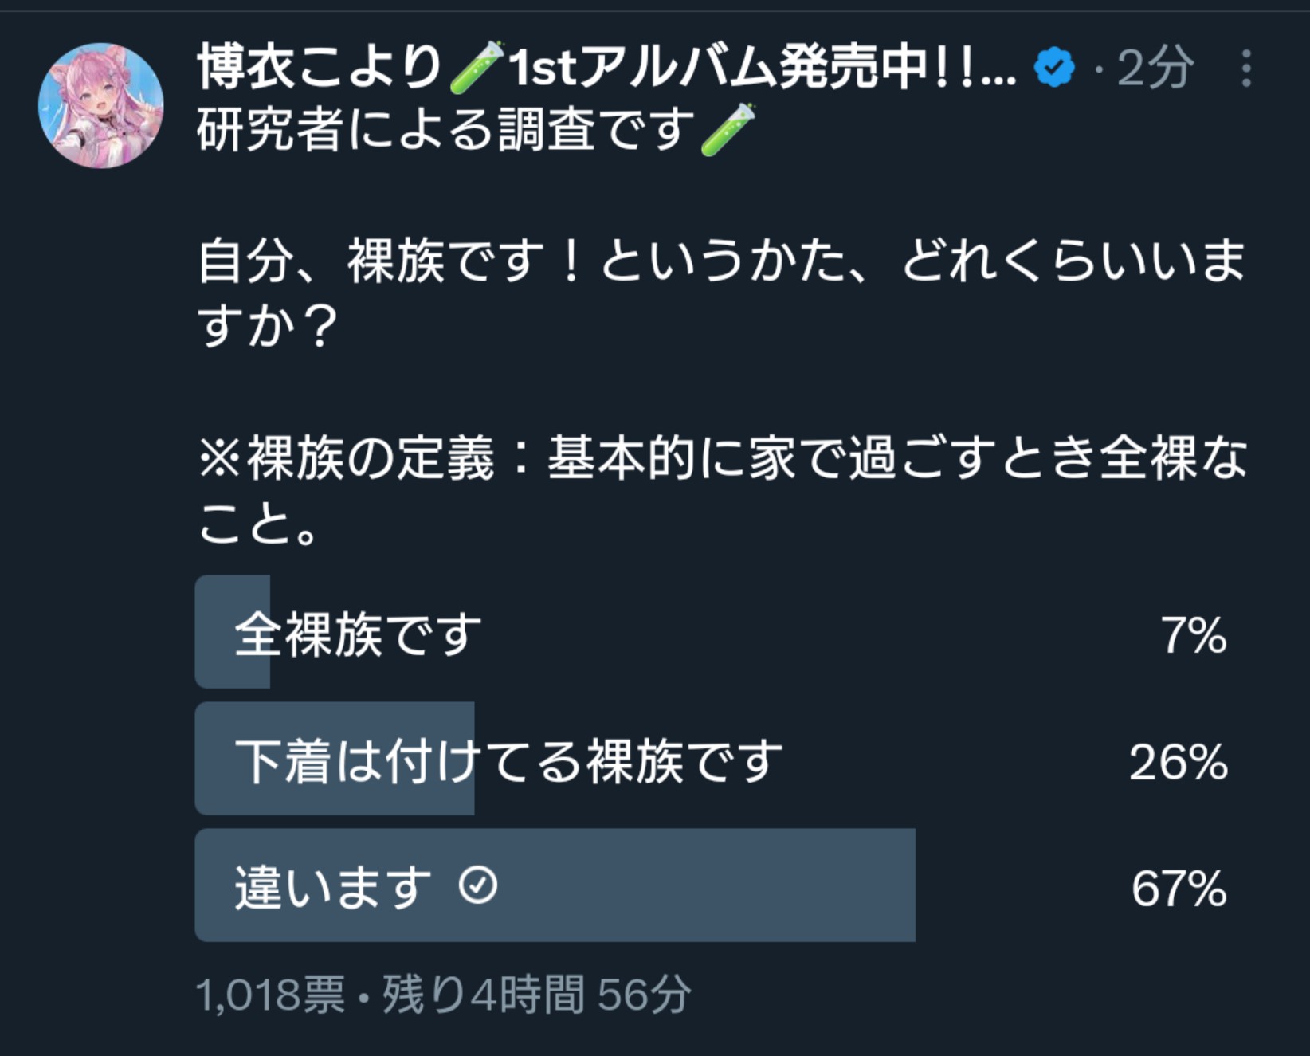
Task: Click the ※裸族の定義 definition paragraph
Action: coord(722,489)
